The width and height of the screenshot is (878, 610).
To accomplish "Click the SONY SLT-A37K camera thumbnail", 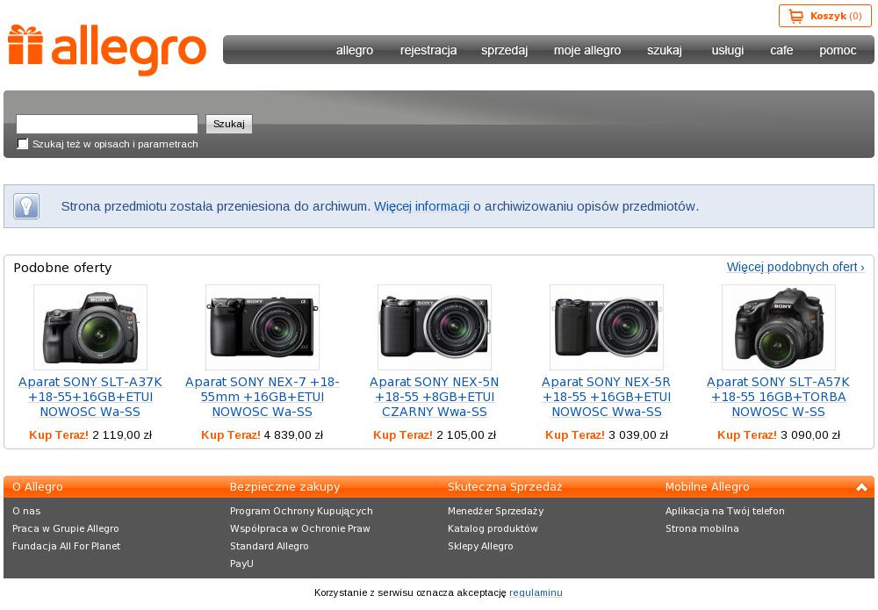I will click(90, 327).
